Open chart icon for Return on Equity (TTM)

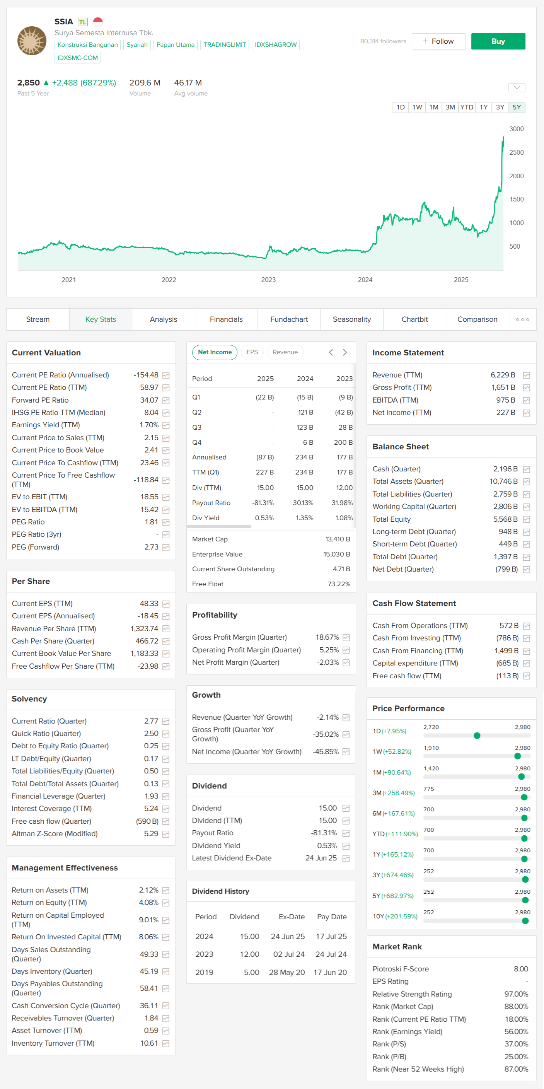166,903
